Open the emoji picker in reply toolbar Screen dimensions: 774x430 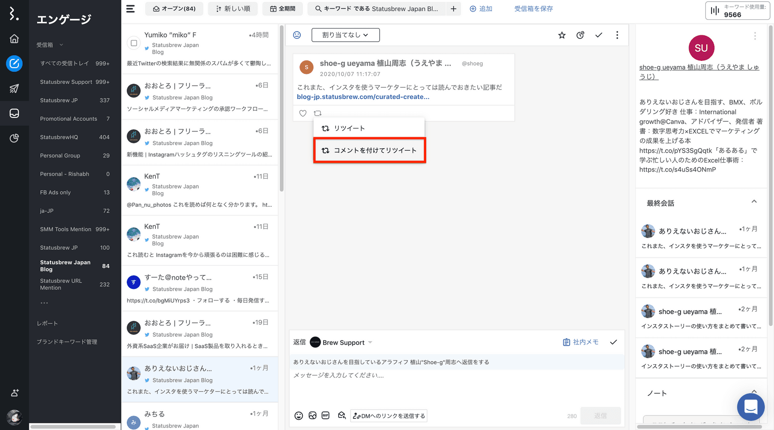(x=299, y=416)
